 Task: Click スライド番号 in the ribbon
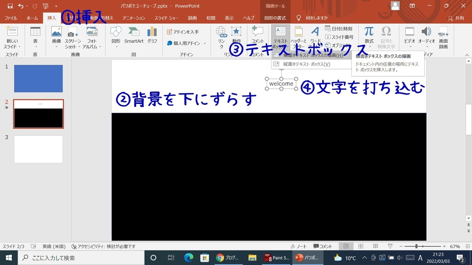[x=339, y=37]
